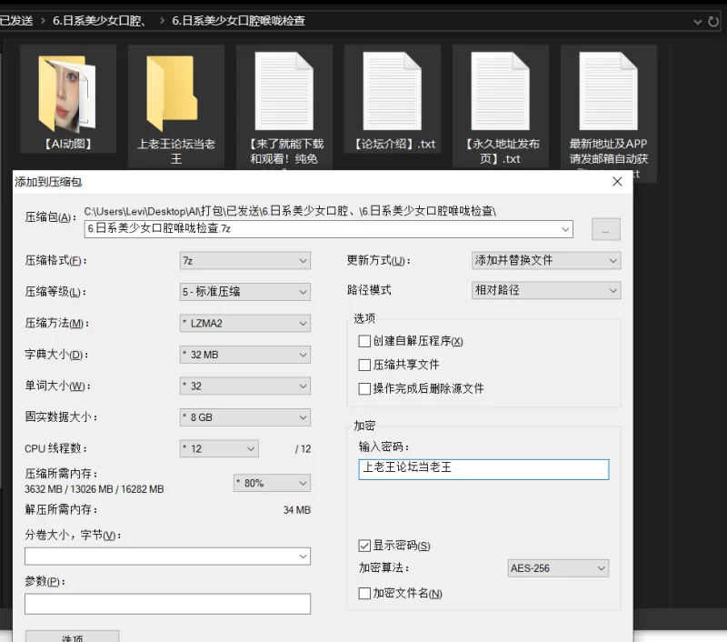Expand the 更新方式 dropdown
This screenshot has width=727, height=642.
pyautogui.click(x=546, y=260)
